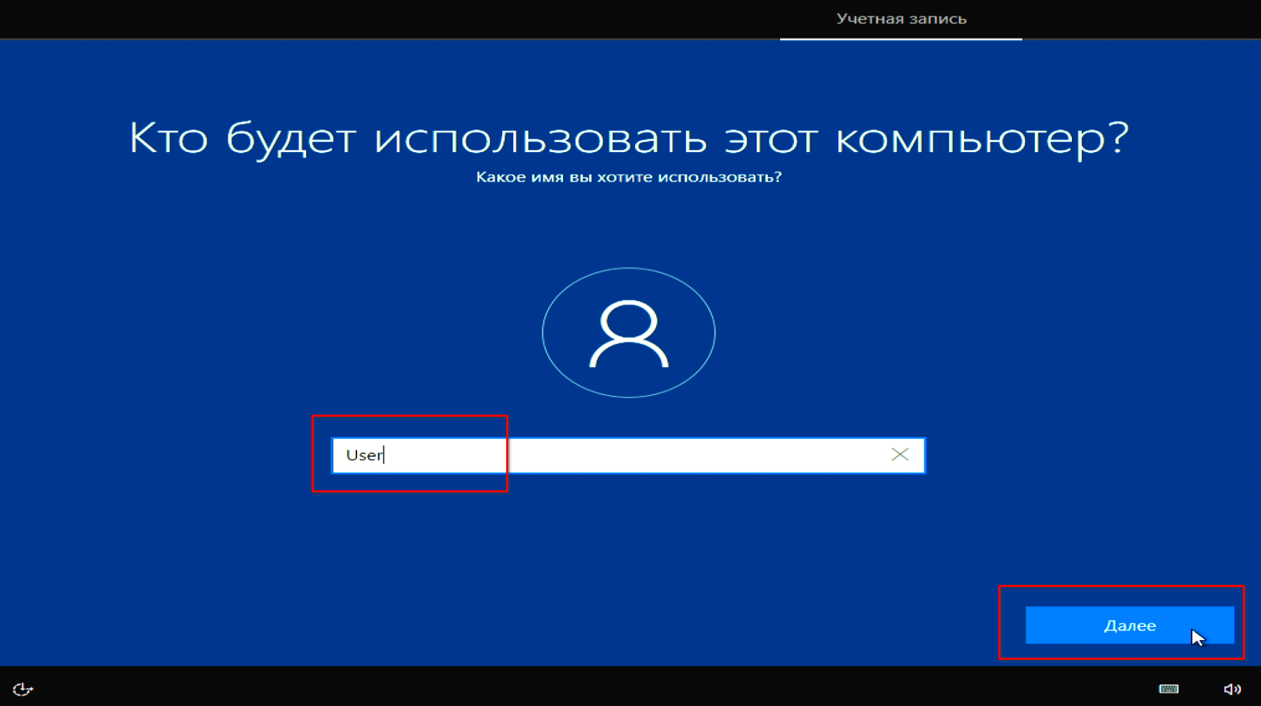The width and height of the screenshot is (1261, 706).
Task: Click the word использовать in the large heading
Action: 541,138
